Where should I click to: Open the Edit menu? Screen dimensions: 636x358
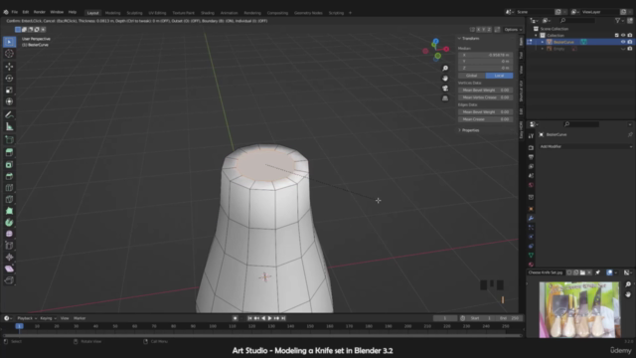click(x=26, y=12)
